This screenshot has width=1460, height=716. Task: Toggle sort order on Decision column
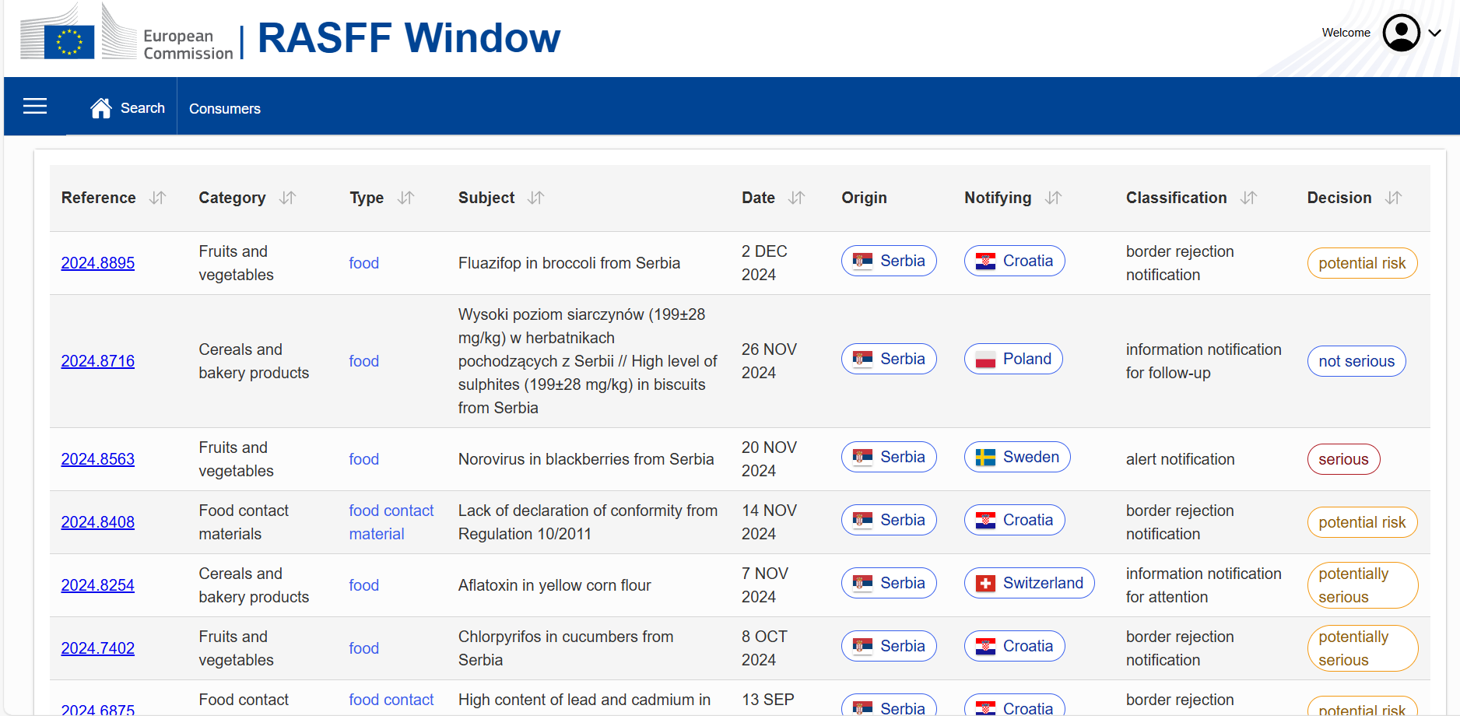click(1393, 198)
